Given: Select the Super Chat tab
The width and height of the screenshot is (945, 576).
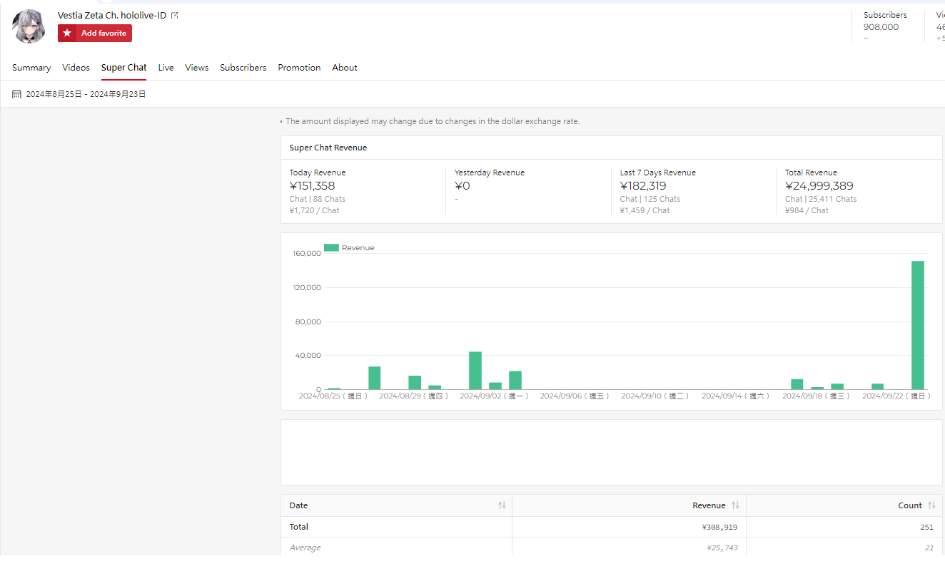Looking at the screenshot, I should [124, 68].
